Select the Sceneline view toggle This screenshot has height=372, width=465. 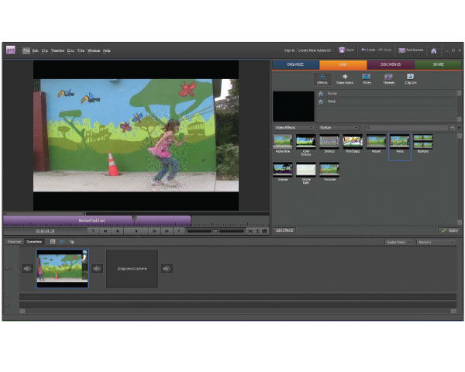coord(34,242)
